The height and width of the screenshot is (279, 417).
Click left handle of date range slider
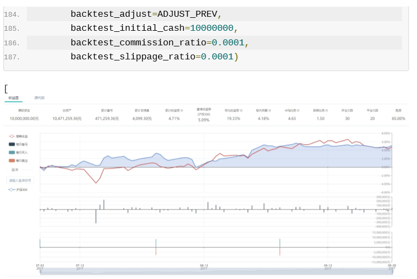click(41, 273)
